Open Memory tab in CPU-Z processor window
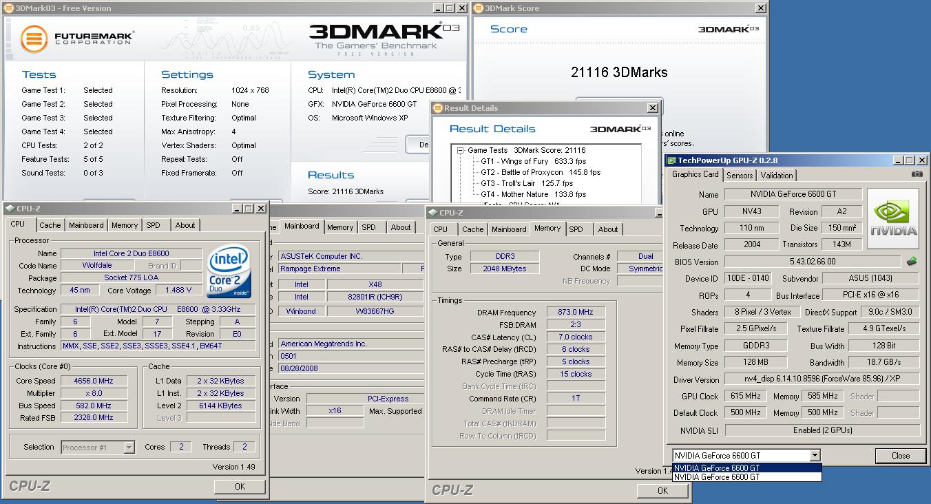 click(x=125, y=225)
